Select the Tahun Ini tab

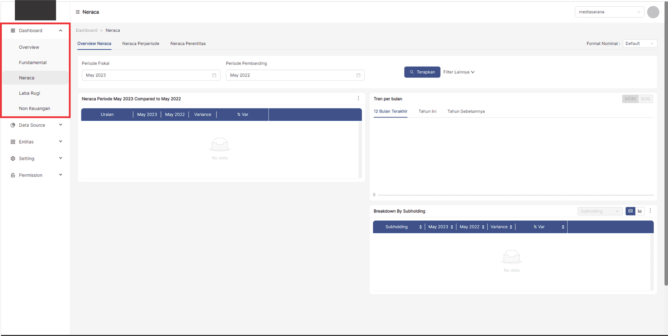pos(427,111)
